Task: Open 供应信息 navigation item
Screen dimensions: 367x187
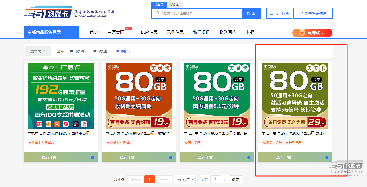Action: pos(149,32)
